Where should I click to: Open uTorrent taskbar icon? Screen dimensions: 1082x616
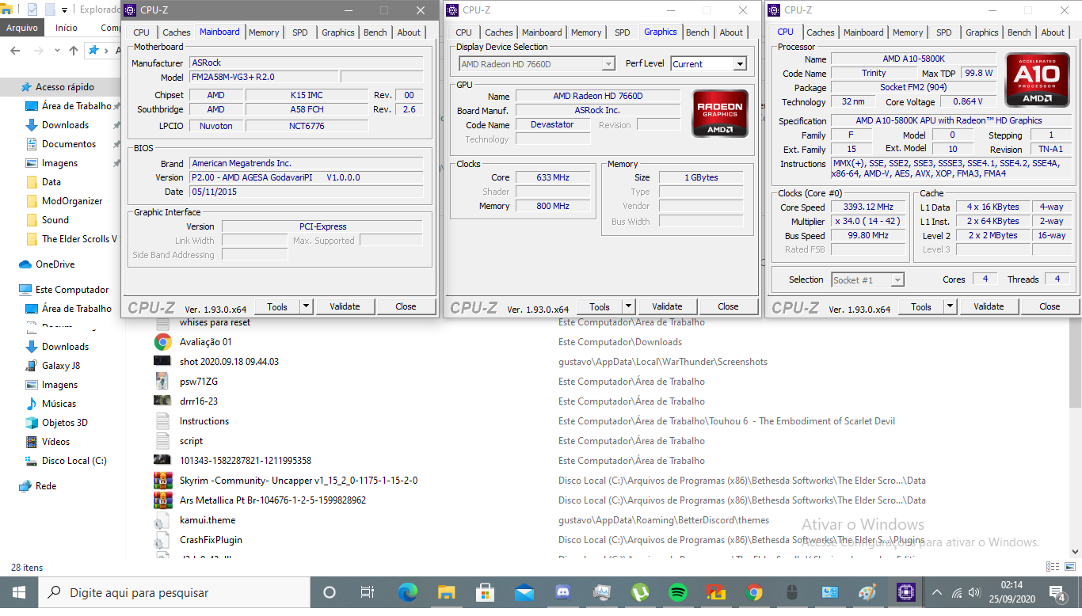pyautogui.click(x=639, y=592)
